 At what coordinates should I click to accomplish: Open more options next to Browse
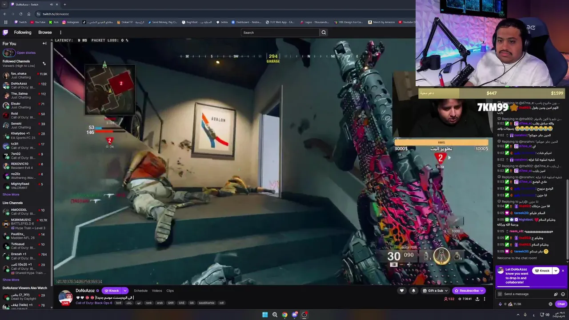pos(60,32)
